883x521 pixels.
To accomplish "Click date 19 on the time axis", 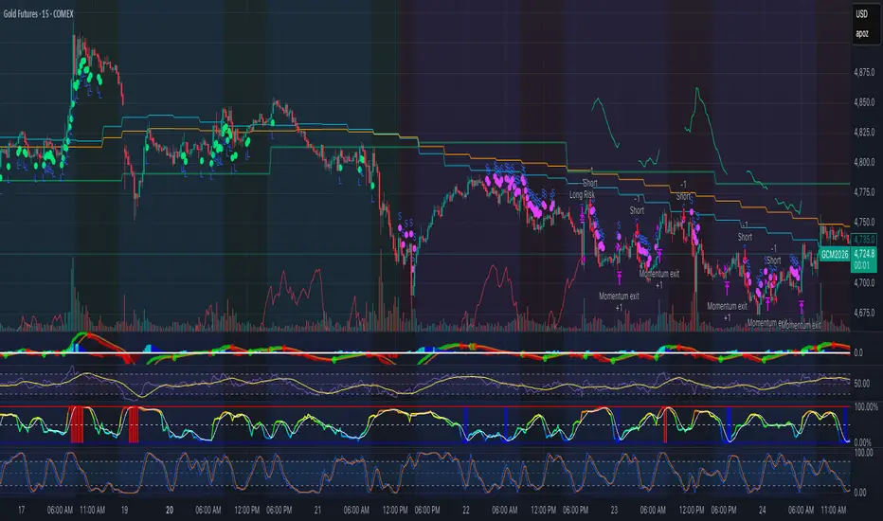I will (124, 510).
